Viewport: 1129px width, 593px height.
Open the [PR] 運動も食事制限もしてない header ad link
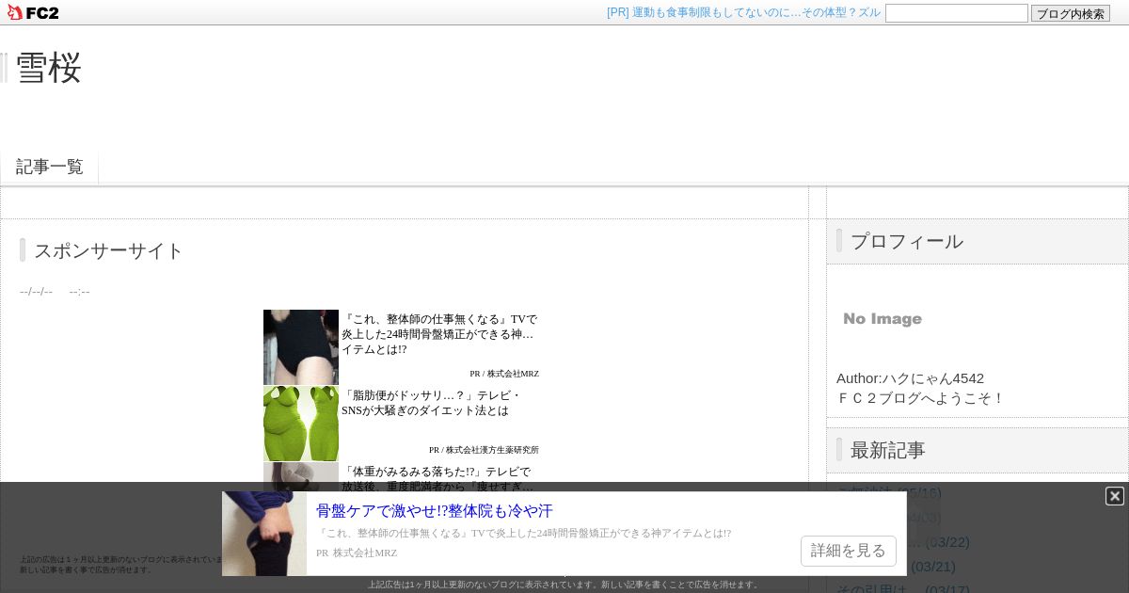743,12
